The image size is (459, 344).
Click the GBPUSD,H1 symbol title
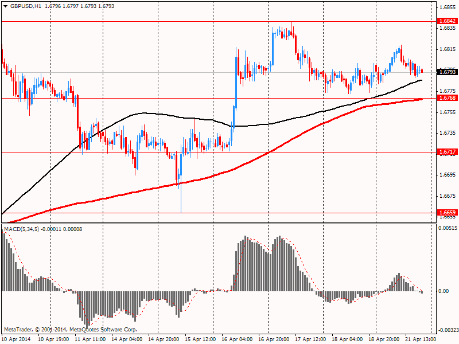click(26, 6)
